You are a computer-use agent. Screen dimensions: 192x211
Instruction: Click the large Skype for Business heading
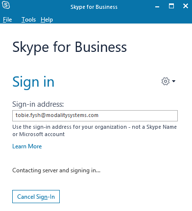70,47
